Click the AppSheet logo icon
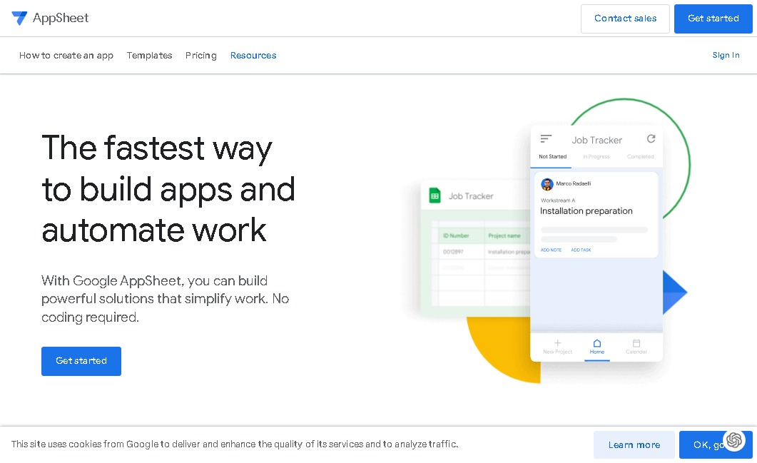 coord(19,18)
